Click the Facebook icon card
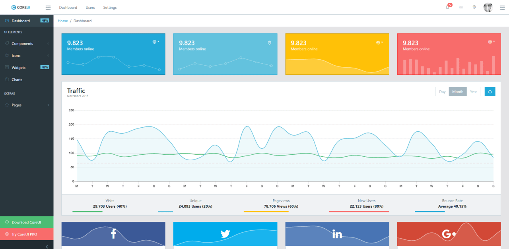Image resolution: width=509 pixels, height=249 pixels. click(113, 234)
